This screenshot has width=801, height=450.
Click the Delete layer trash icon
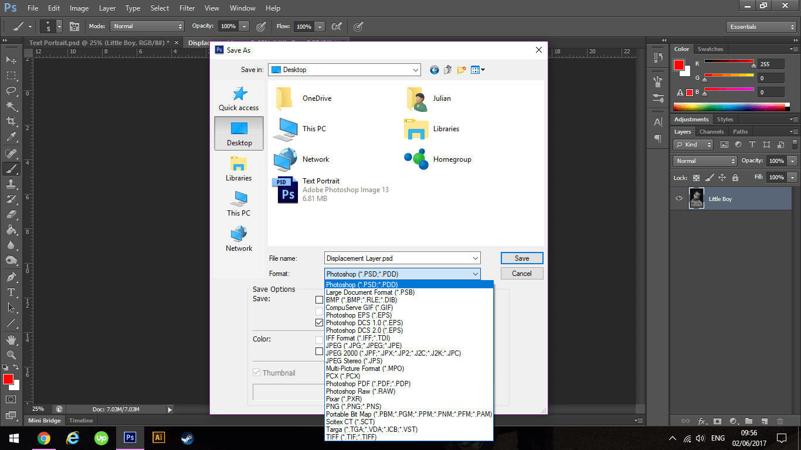click(780, 421)
